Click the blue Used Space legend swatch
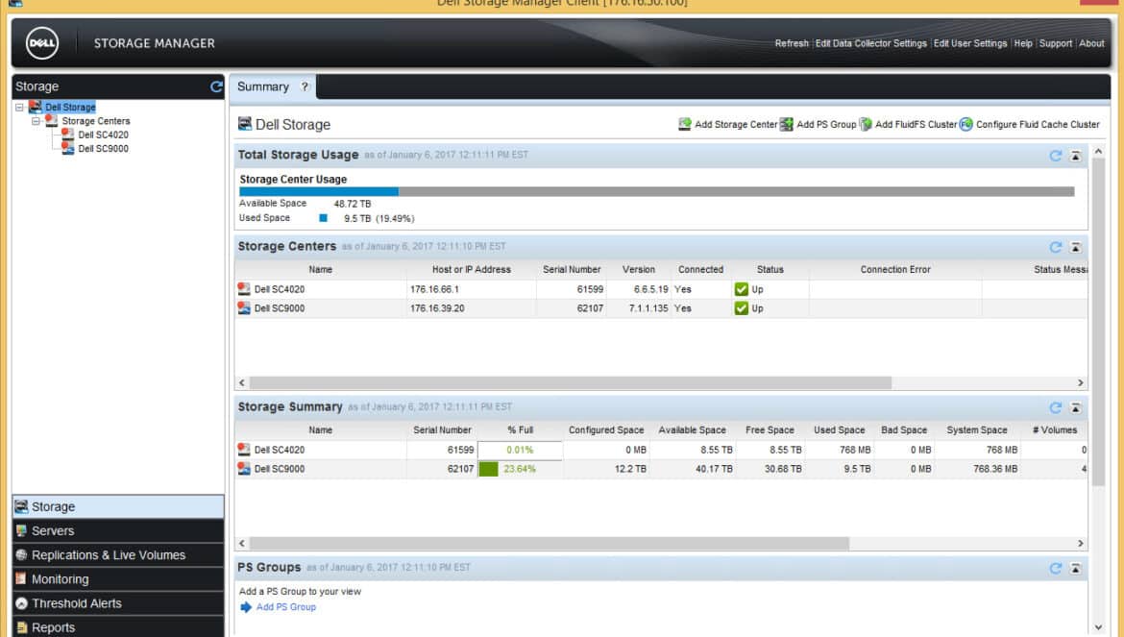This screenshot has width=1124, height=637. [324, 218]
